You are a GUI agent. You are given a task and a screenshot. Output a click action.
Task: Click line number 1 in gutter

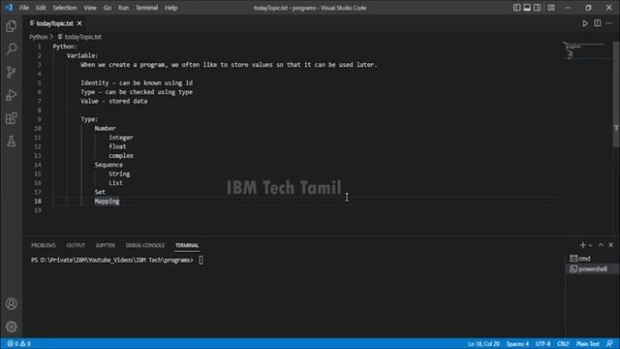pyautogui.click(x=39, y=47)
